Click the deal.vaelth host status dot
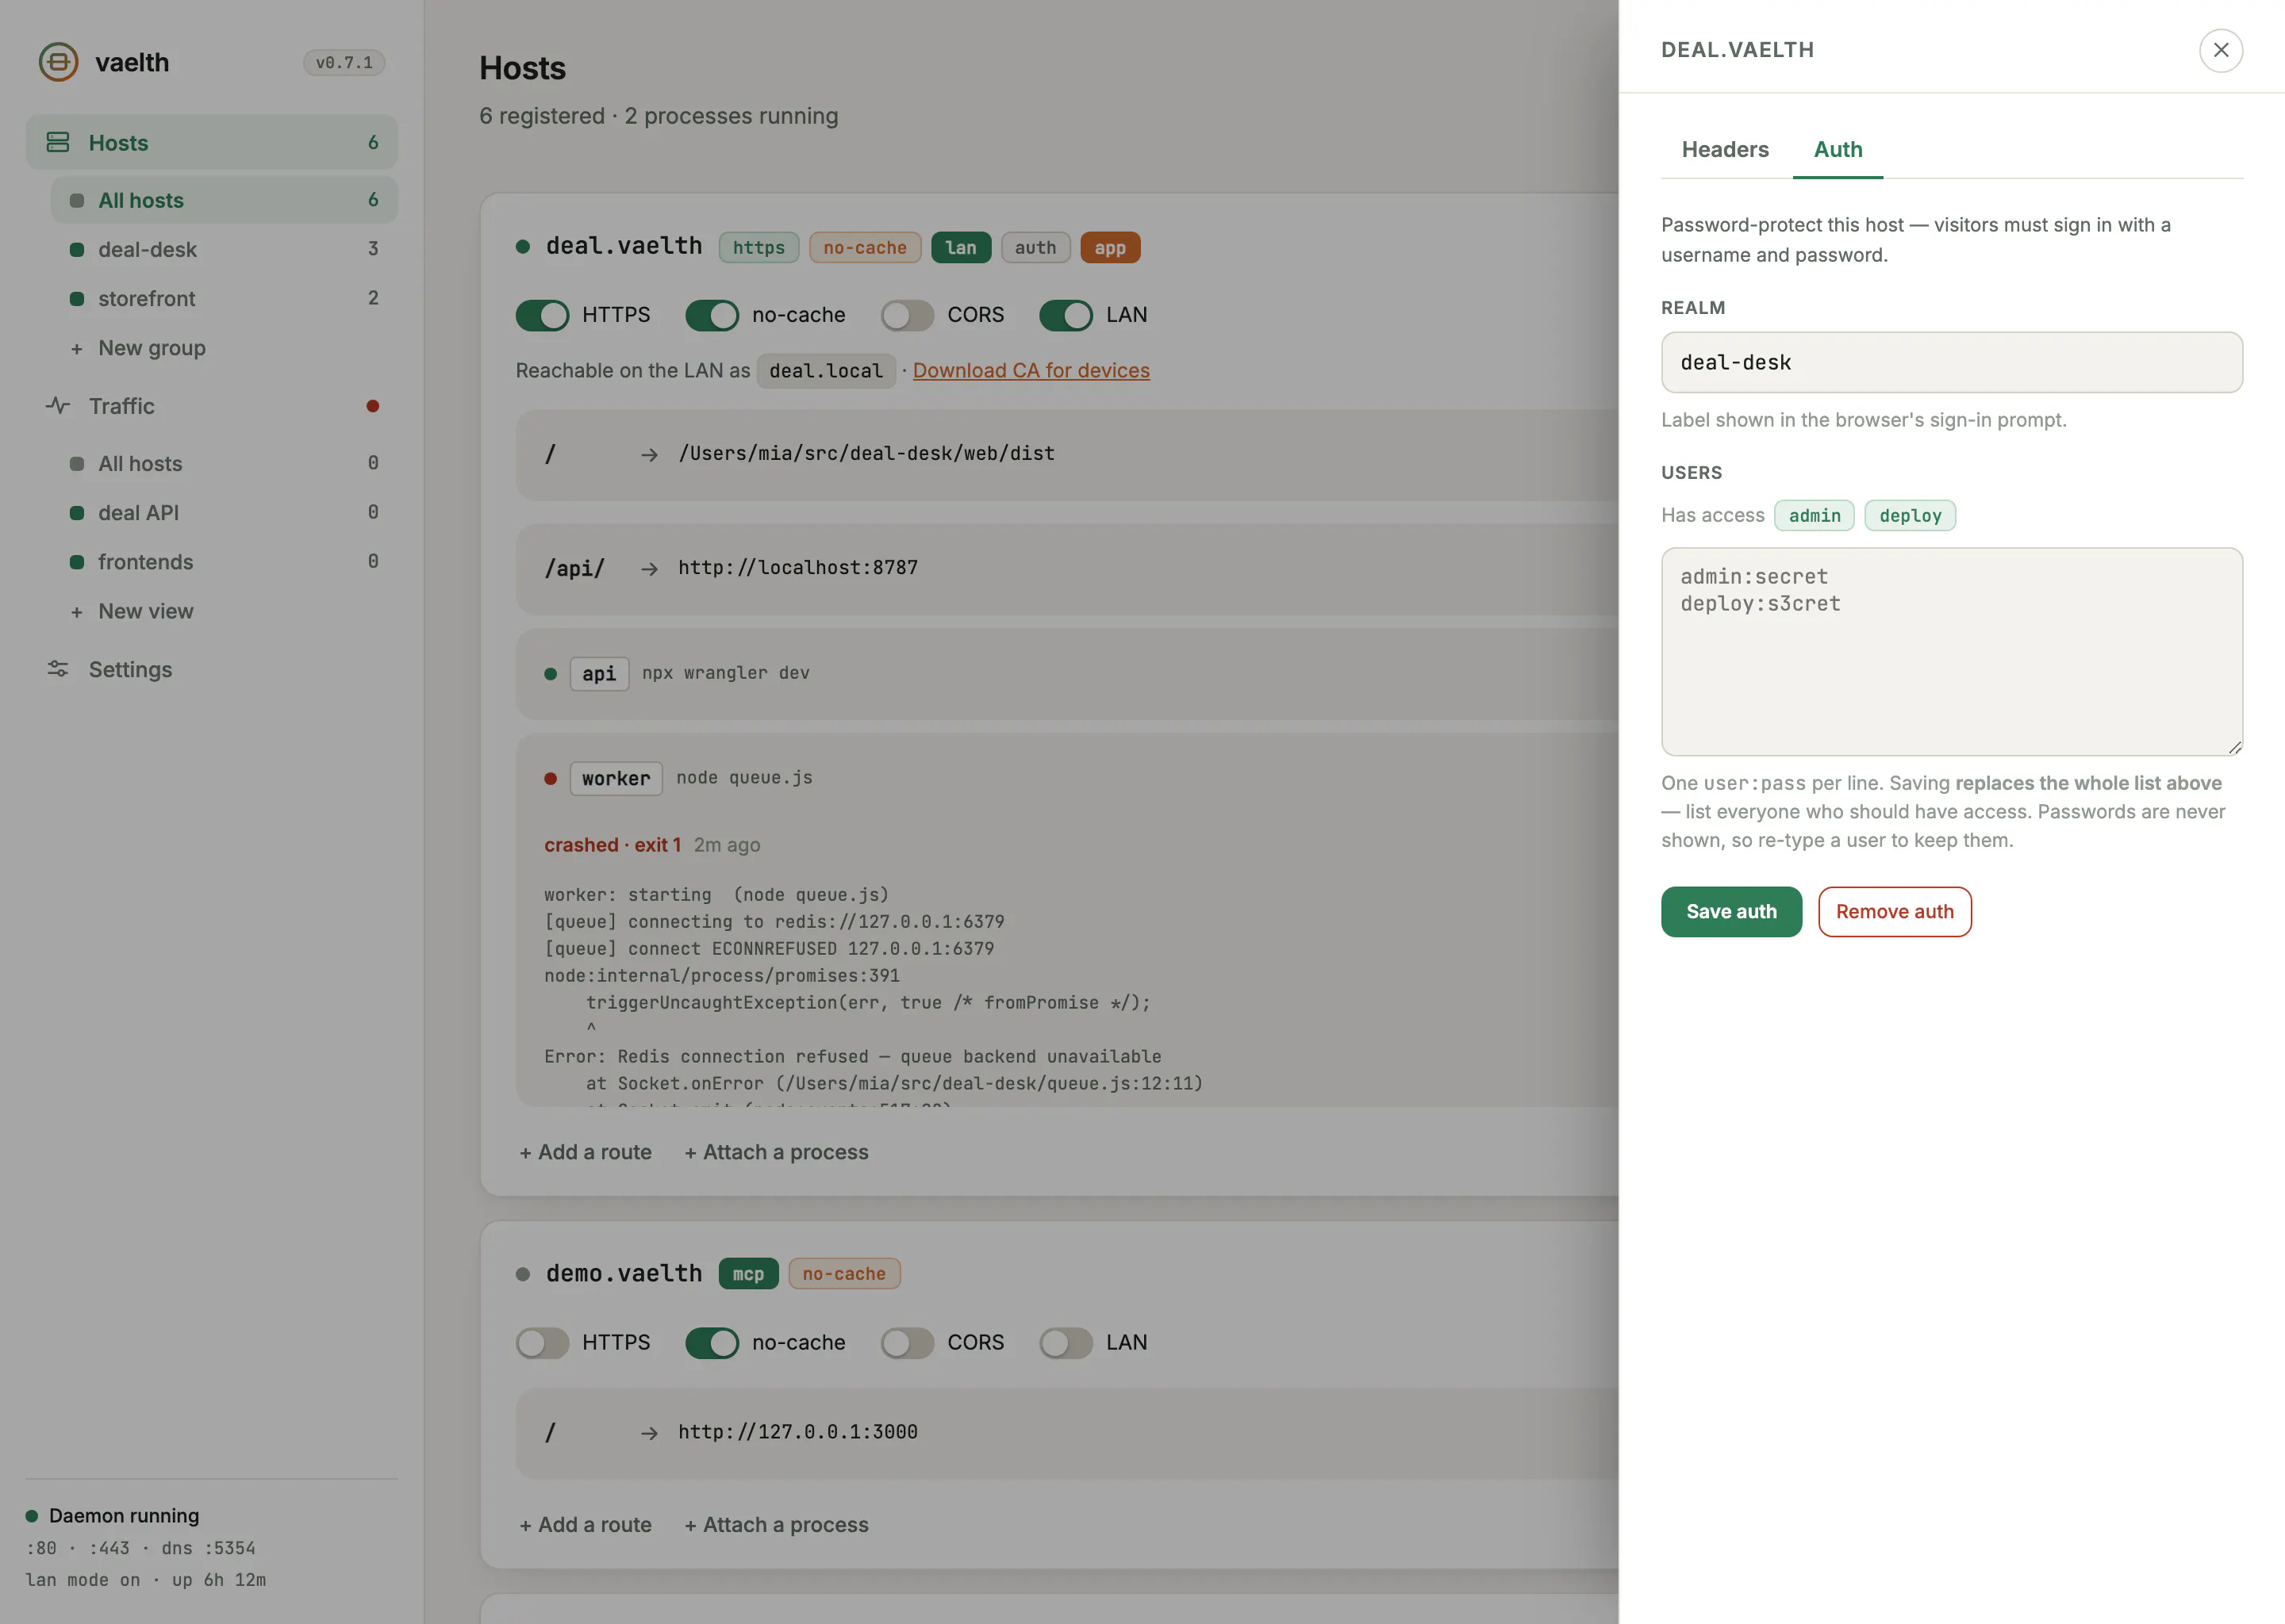The height and width of the screenshot is (1624, 2285). (x=522, y=247)
